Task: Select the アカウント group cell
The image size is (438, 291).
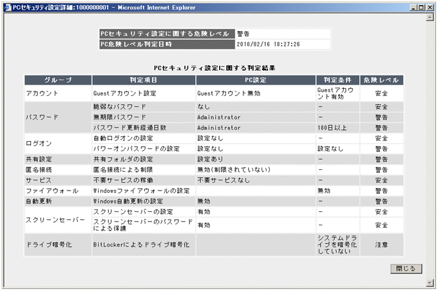Action: (58, 93)
